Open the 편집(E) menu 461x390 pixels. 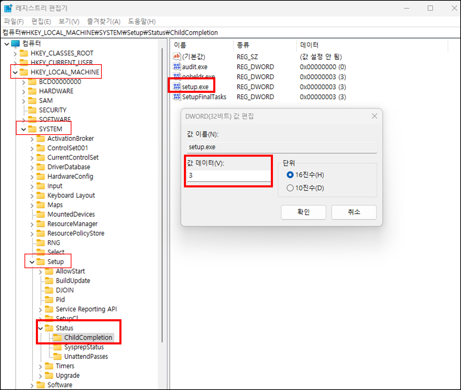(41, 21)
